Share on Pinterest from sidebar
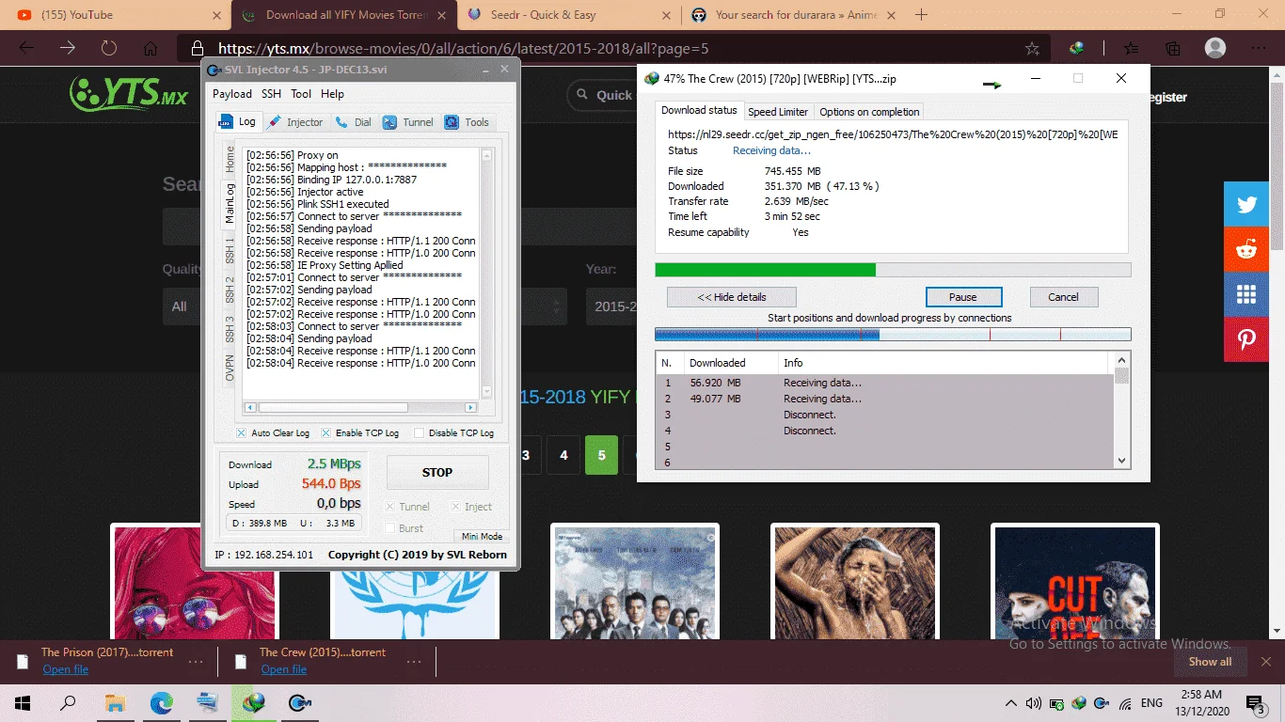The height and width of the screenshot is (722, 1285). click(x=1246, y=339)
